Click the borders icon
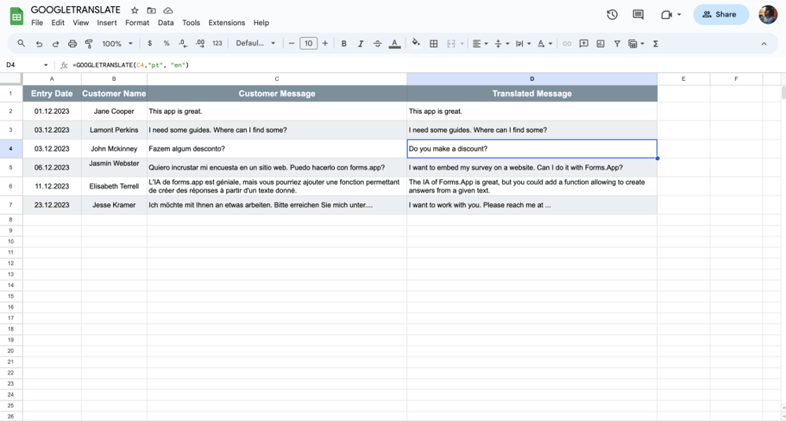The image size is (786, 421). [x=433, y=44]
